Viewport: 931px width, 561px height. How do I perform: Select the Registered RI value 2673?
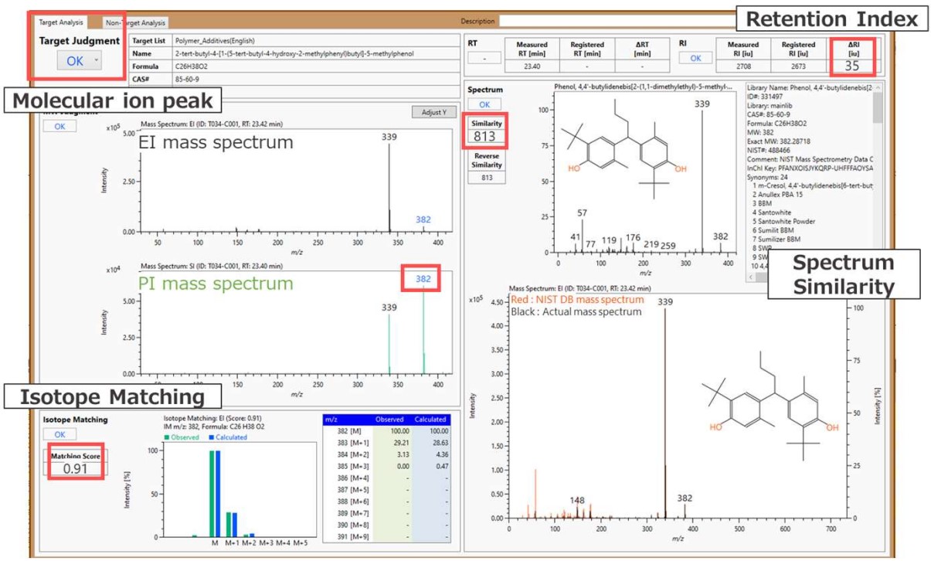tap(797, 67)
